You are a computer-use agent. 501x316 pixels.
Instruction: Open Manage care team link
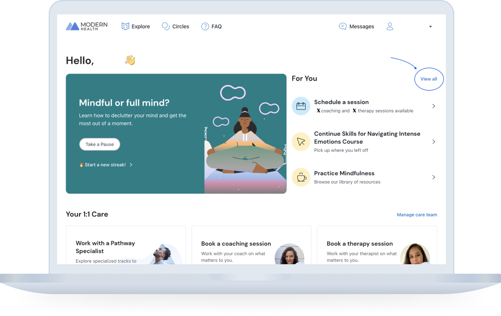[x=417, y=215]
